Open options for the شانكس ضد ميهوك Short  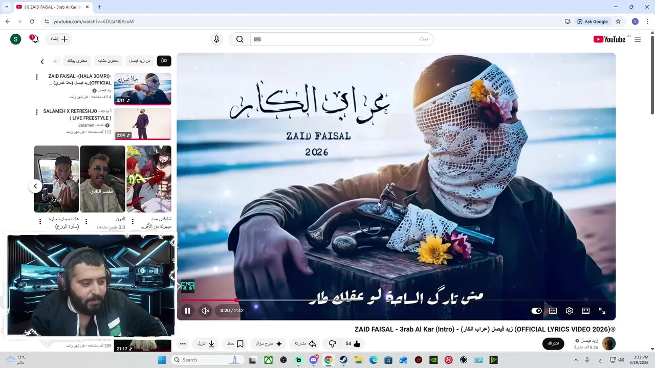coord(133,221)
